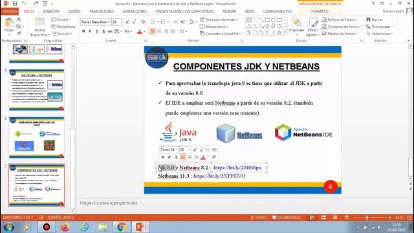This screenshot has height=233, width=414.
Task: Click the PowerPoint Help question mark
Action: 373,3
